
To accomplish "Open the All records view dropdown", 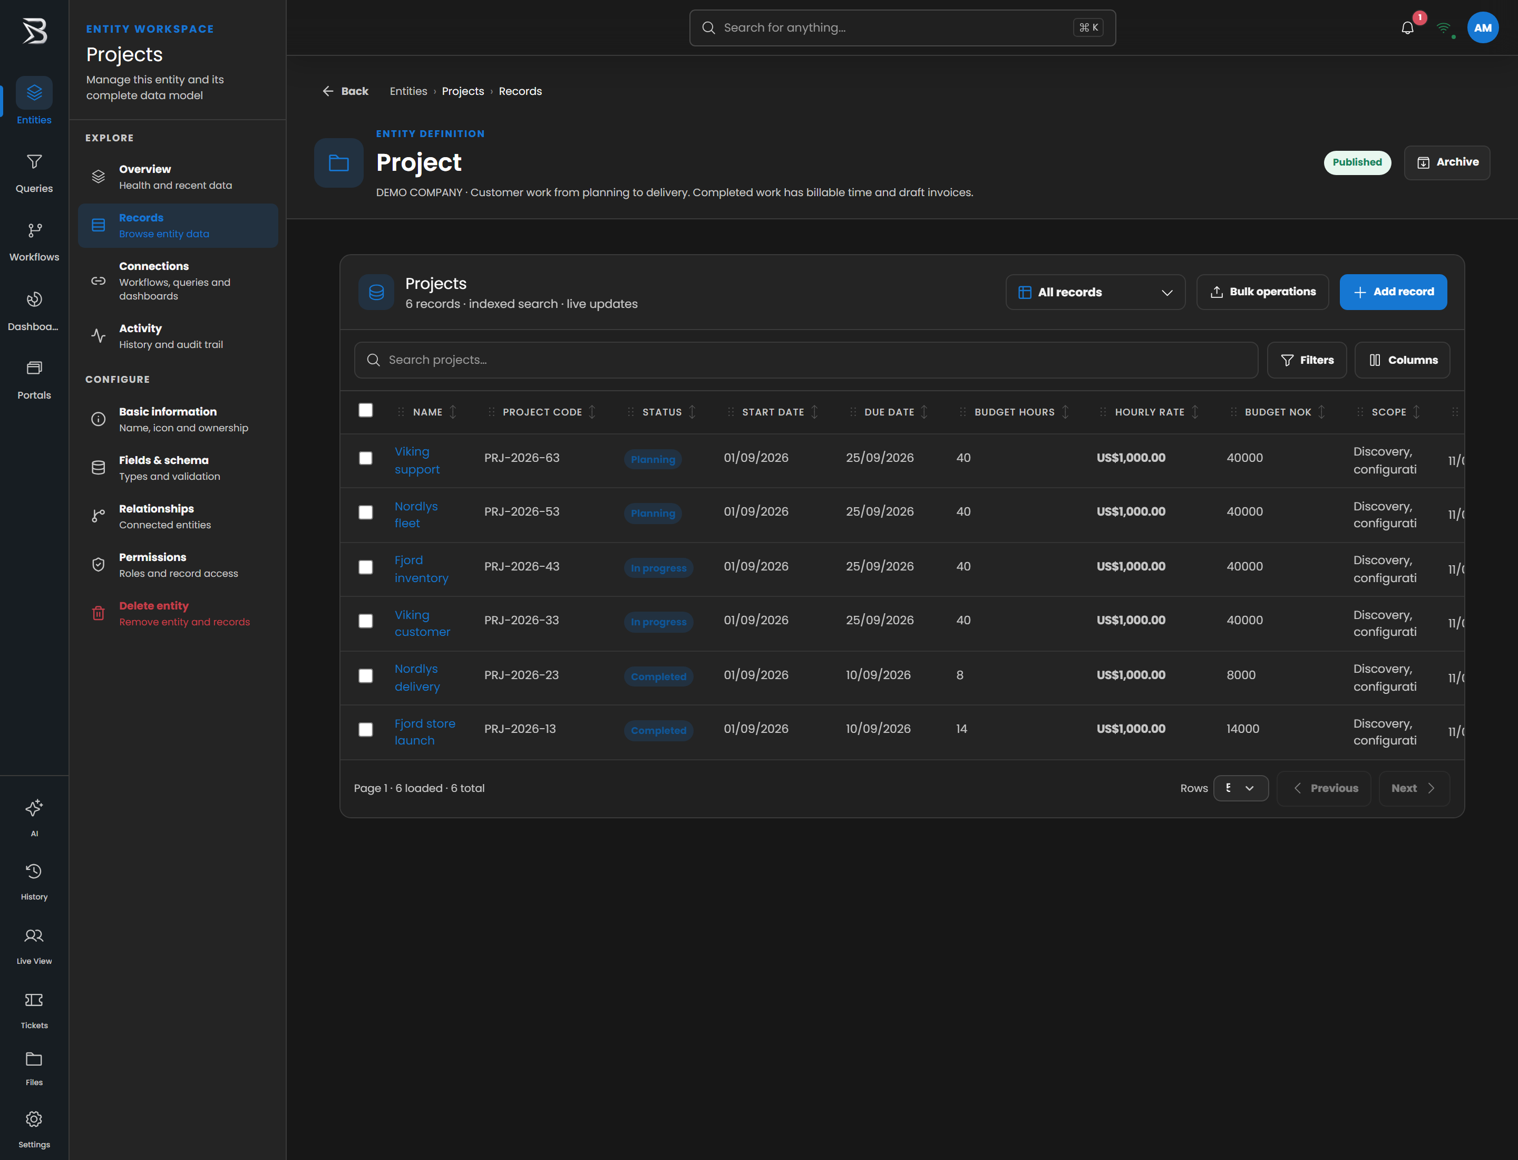I will [1095, 292].
